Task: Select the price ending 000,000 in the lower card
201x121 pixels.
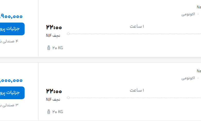Action: point(11,81)
